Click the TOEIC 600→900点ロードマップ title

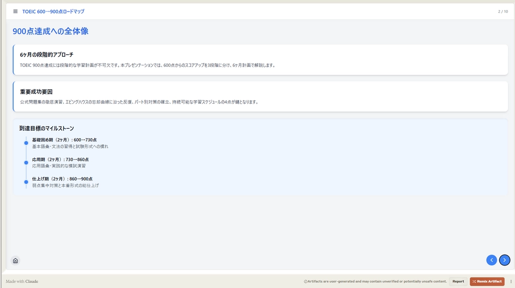(53, 12)
